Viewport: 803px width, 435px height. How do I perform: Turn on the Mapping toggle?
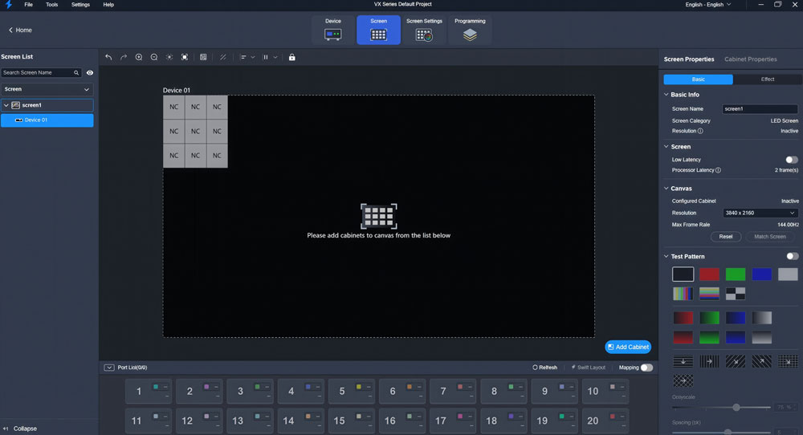pyautogui.click(x=646, y=368)
